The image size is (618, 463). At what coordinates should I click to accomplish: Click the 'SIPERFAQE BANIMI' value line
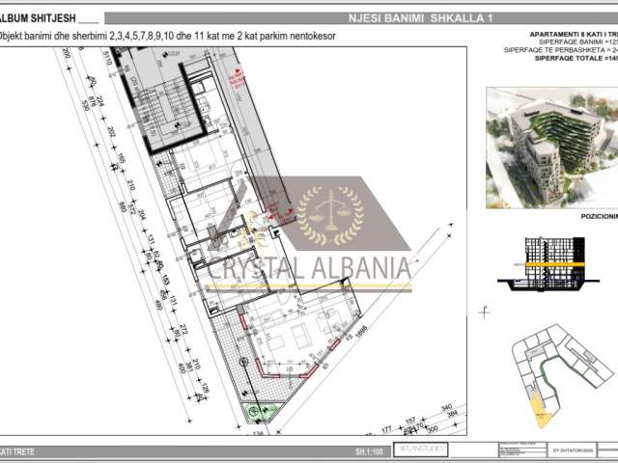pyautogui.click(x=578, y=42)
